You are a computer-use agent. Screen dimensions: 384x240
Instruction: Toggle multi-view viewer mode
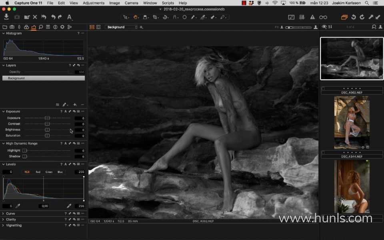click(92, 27)
